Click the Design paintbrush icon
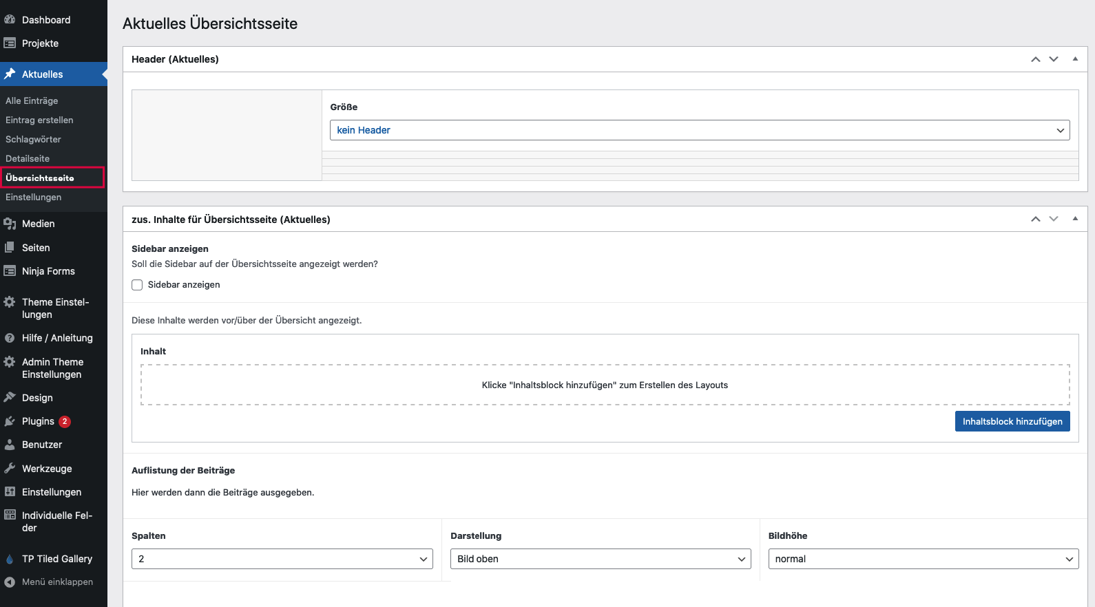 [x=10, y=398]
